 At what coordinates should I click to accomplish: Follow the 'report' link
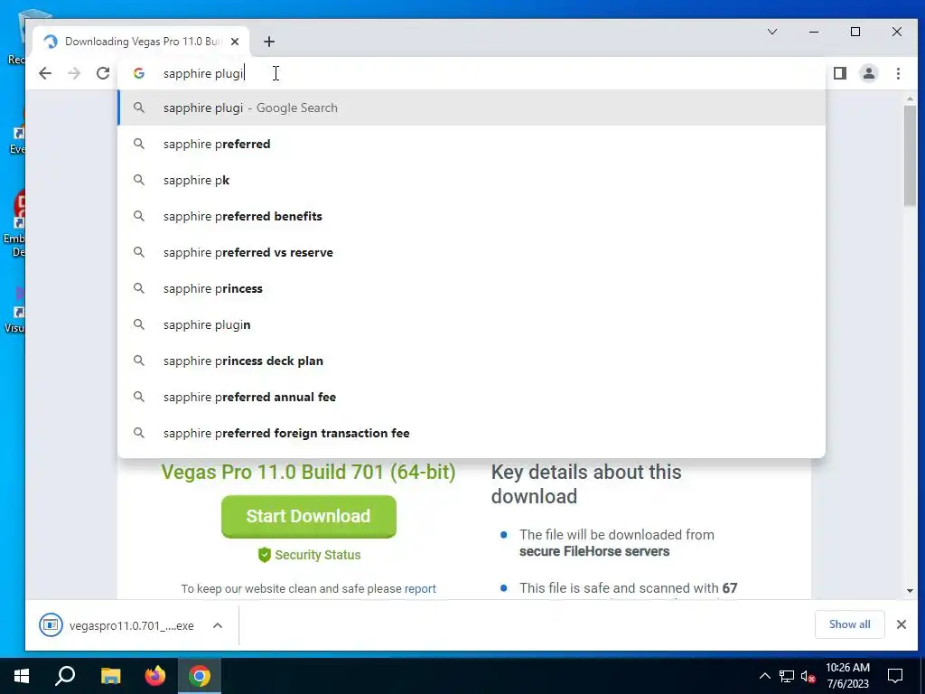[420, 588]
